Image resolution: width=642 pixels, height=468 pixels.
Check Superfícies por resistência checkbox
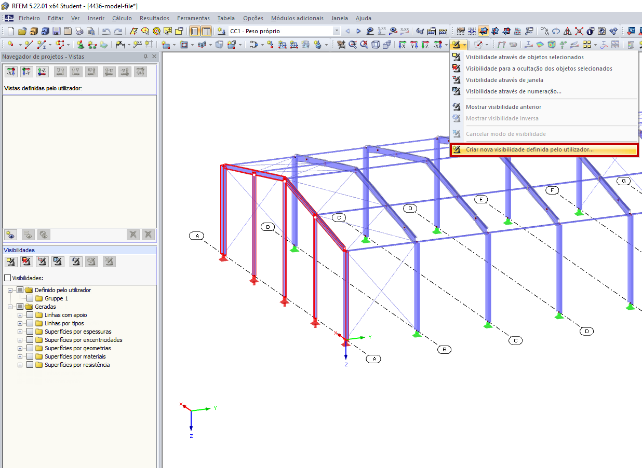point(30,365)
